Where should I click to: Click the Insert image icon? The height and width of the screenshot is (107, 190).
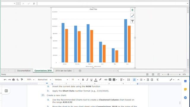pyautogui.click(x=114, y=80)
